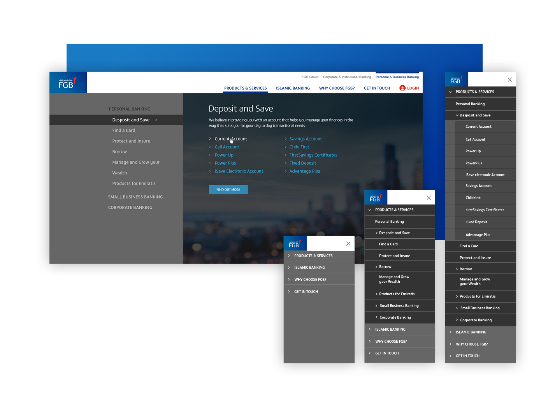Click FGB logo in the tallest mobile menu
The width and height of the screenshot is (555, 393).
point(456,80)
